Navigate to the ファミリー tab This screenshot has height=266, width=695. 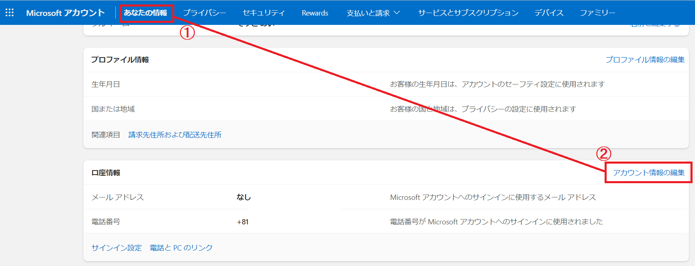point(598,13)
